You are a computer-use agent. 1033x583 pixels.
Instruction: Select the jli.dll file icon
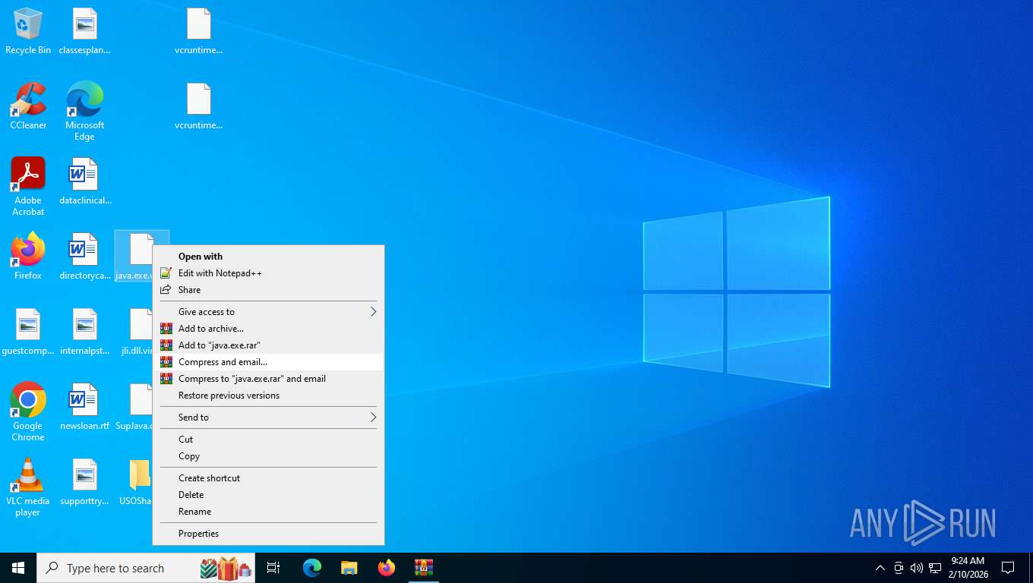[x=137, y=332]
